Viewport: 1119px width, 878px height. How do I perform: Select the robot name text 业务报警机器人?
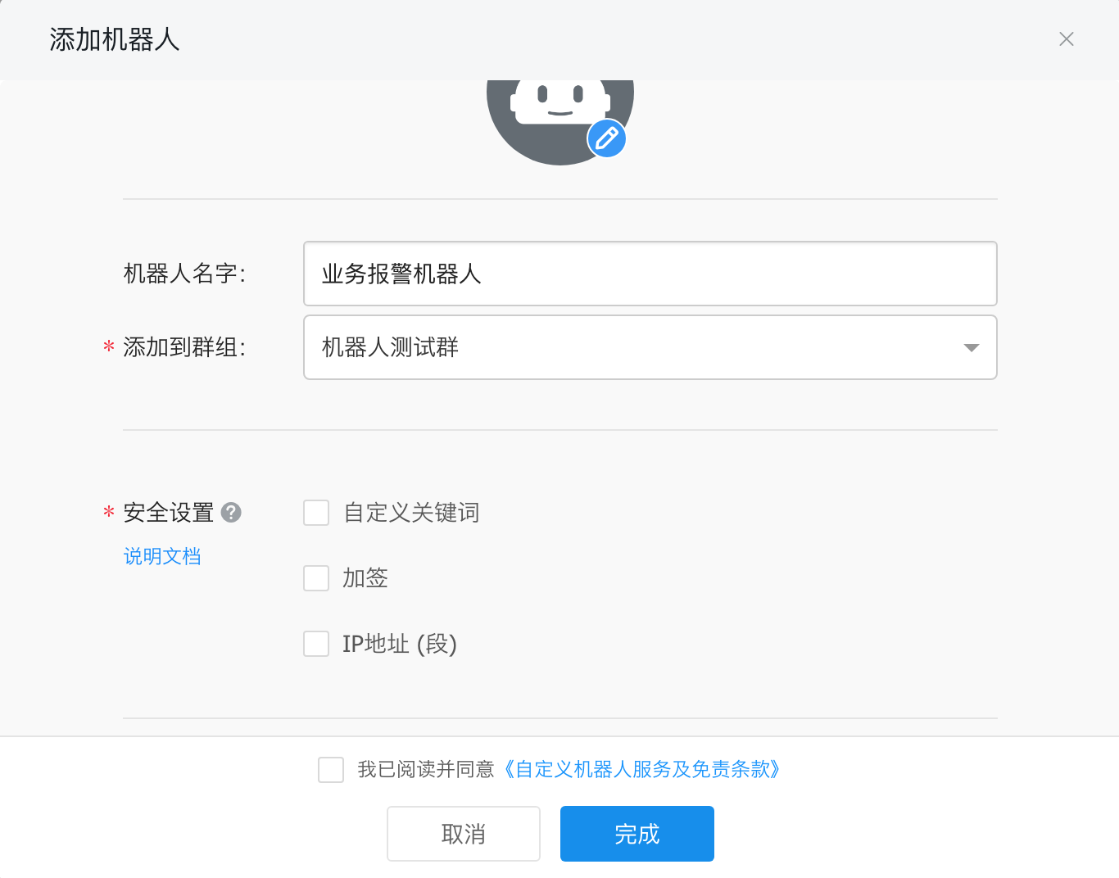(x=401, y=274)
